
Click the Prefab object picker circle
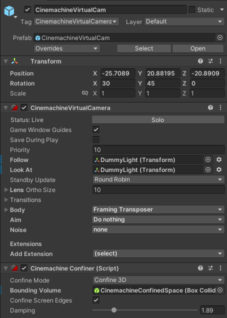pyautogui.click(x=220, y=37)
